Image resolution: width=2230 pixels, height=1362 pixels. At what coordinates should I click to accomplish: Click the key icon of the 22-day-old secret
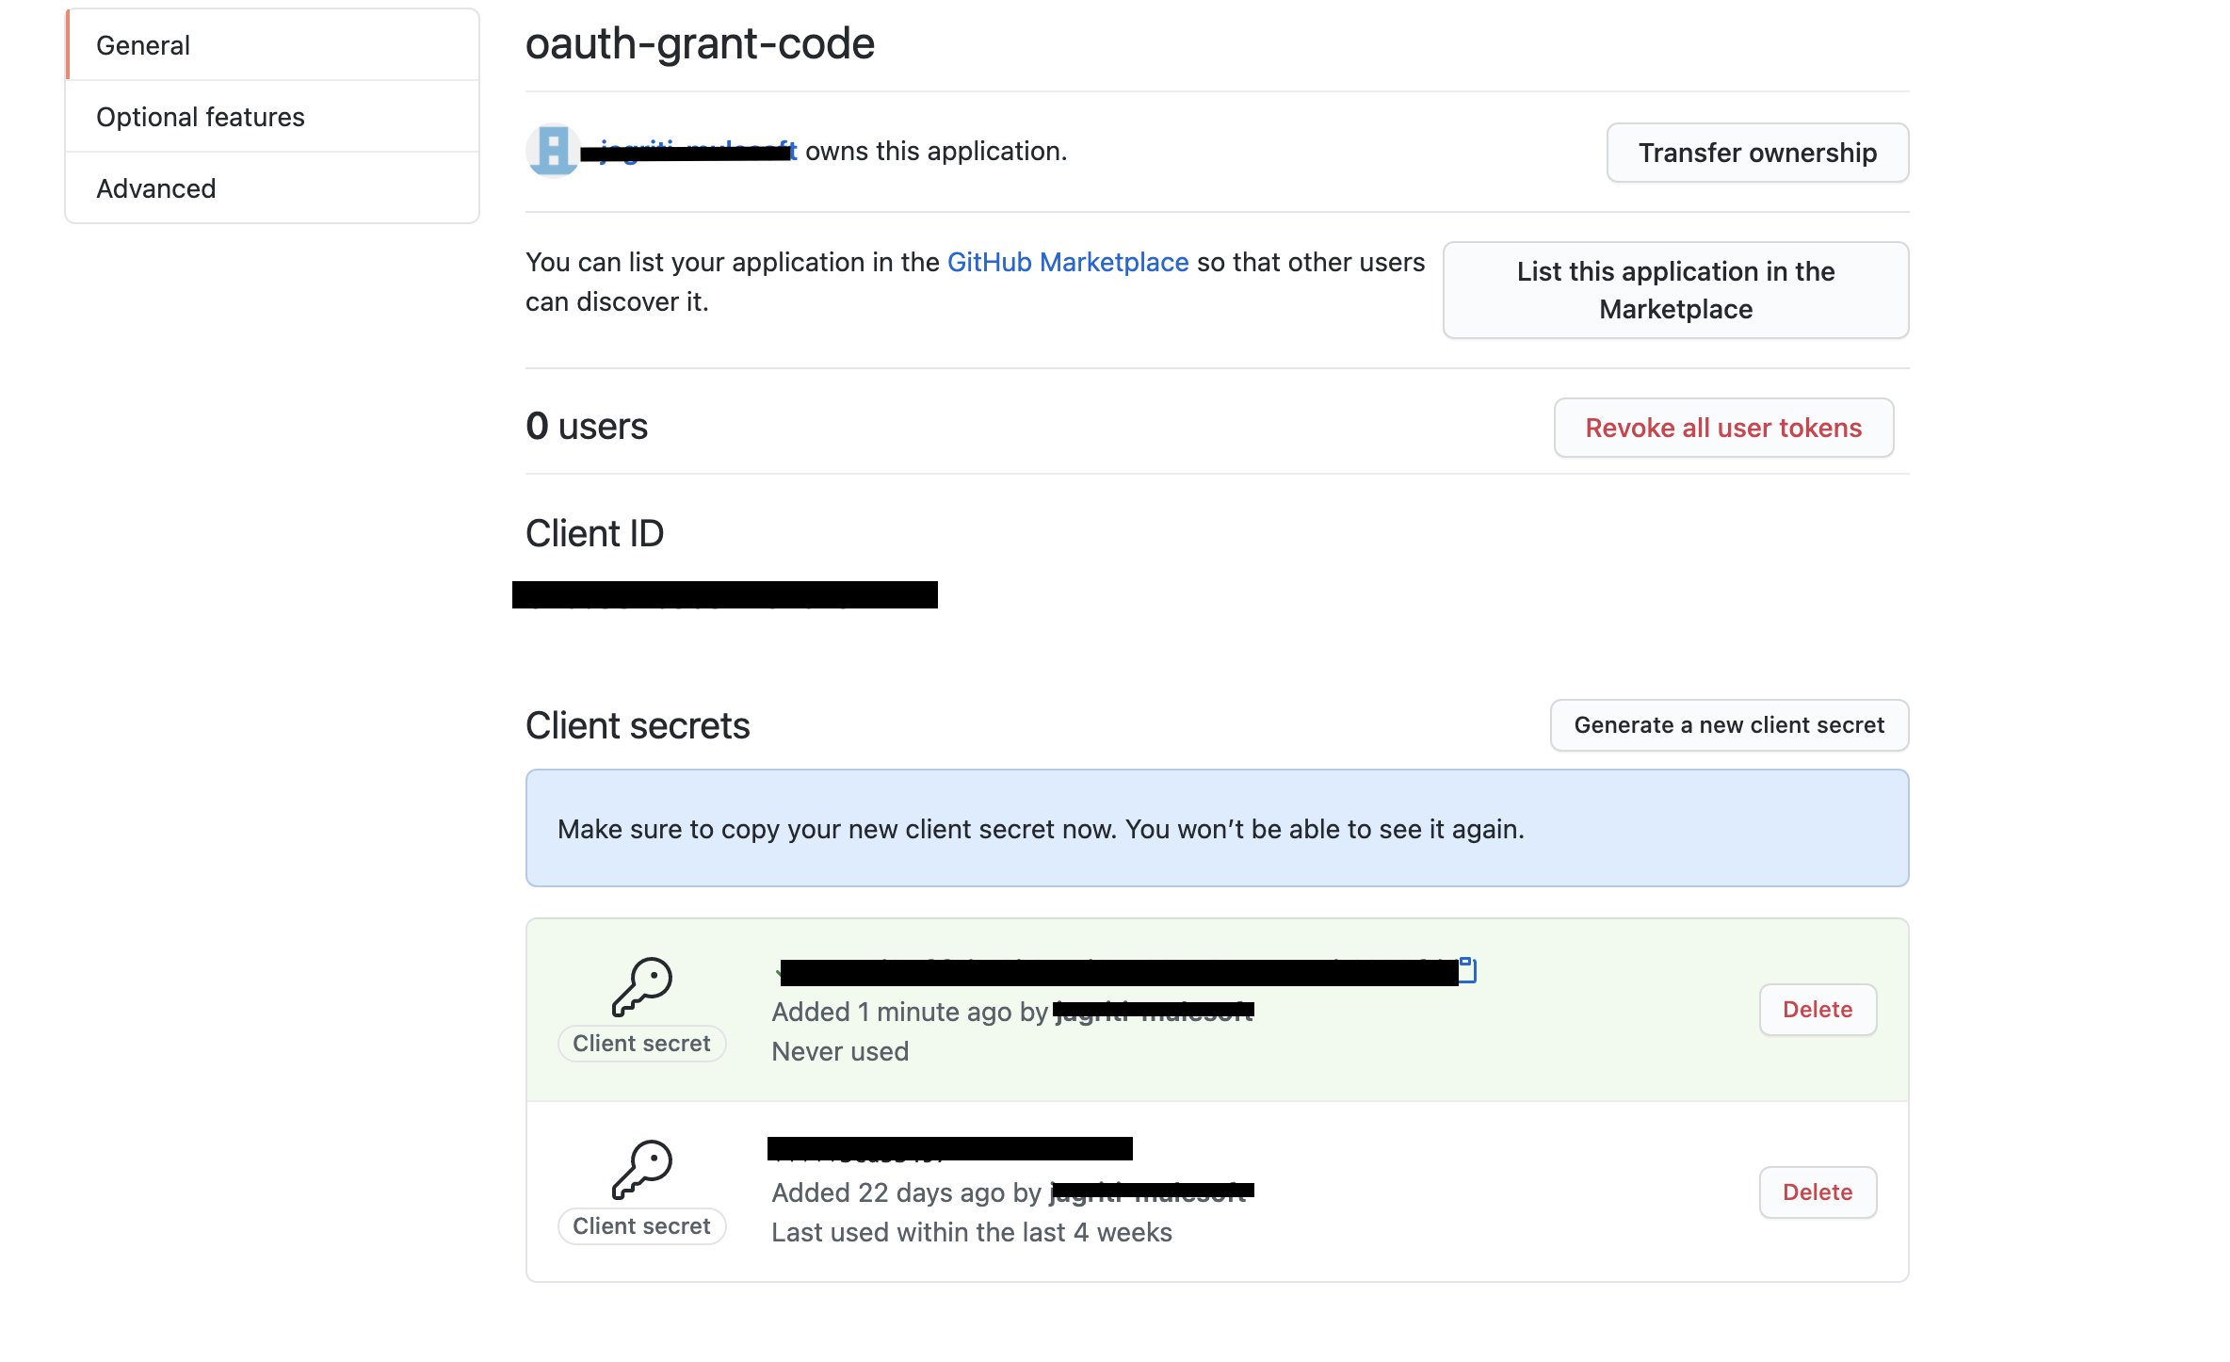[642, 1169]
